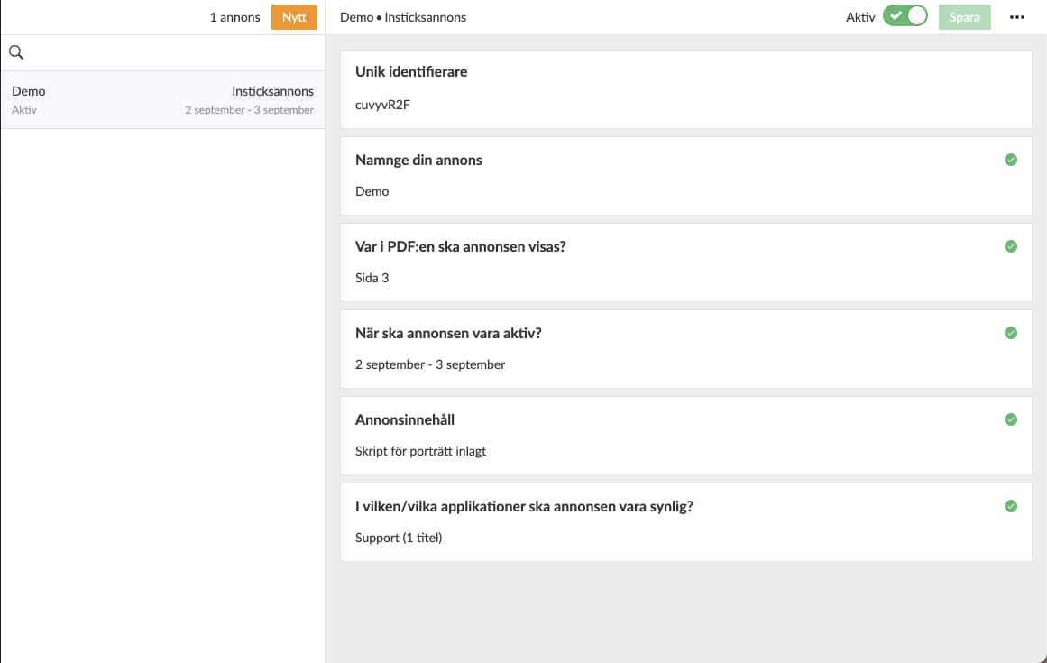
Task: Open the Demo • Insticksannons breadcrumb
Action: click(x=402, y=16)
